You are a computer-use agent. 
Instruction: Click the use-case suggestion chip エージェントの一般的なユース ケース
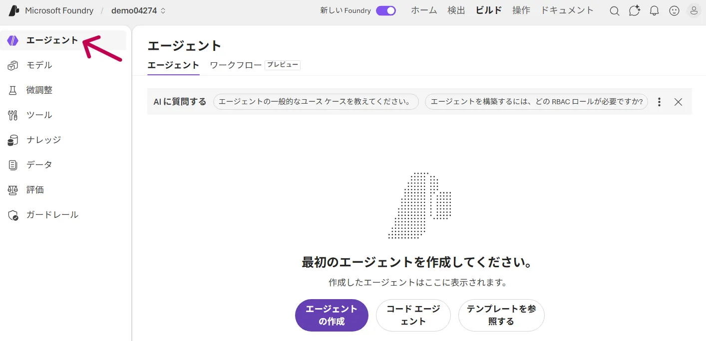coord(316,102)
